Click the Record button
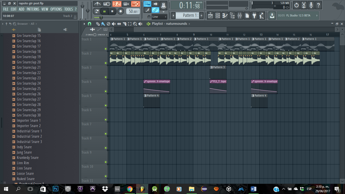 pyautogui.click(x=120, y=11)
